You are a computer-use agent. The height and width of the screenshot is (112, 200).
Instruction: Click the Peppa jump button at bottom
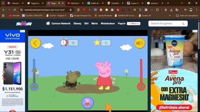point(87,103)
